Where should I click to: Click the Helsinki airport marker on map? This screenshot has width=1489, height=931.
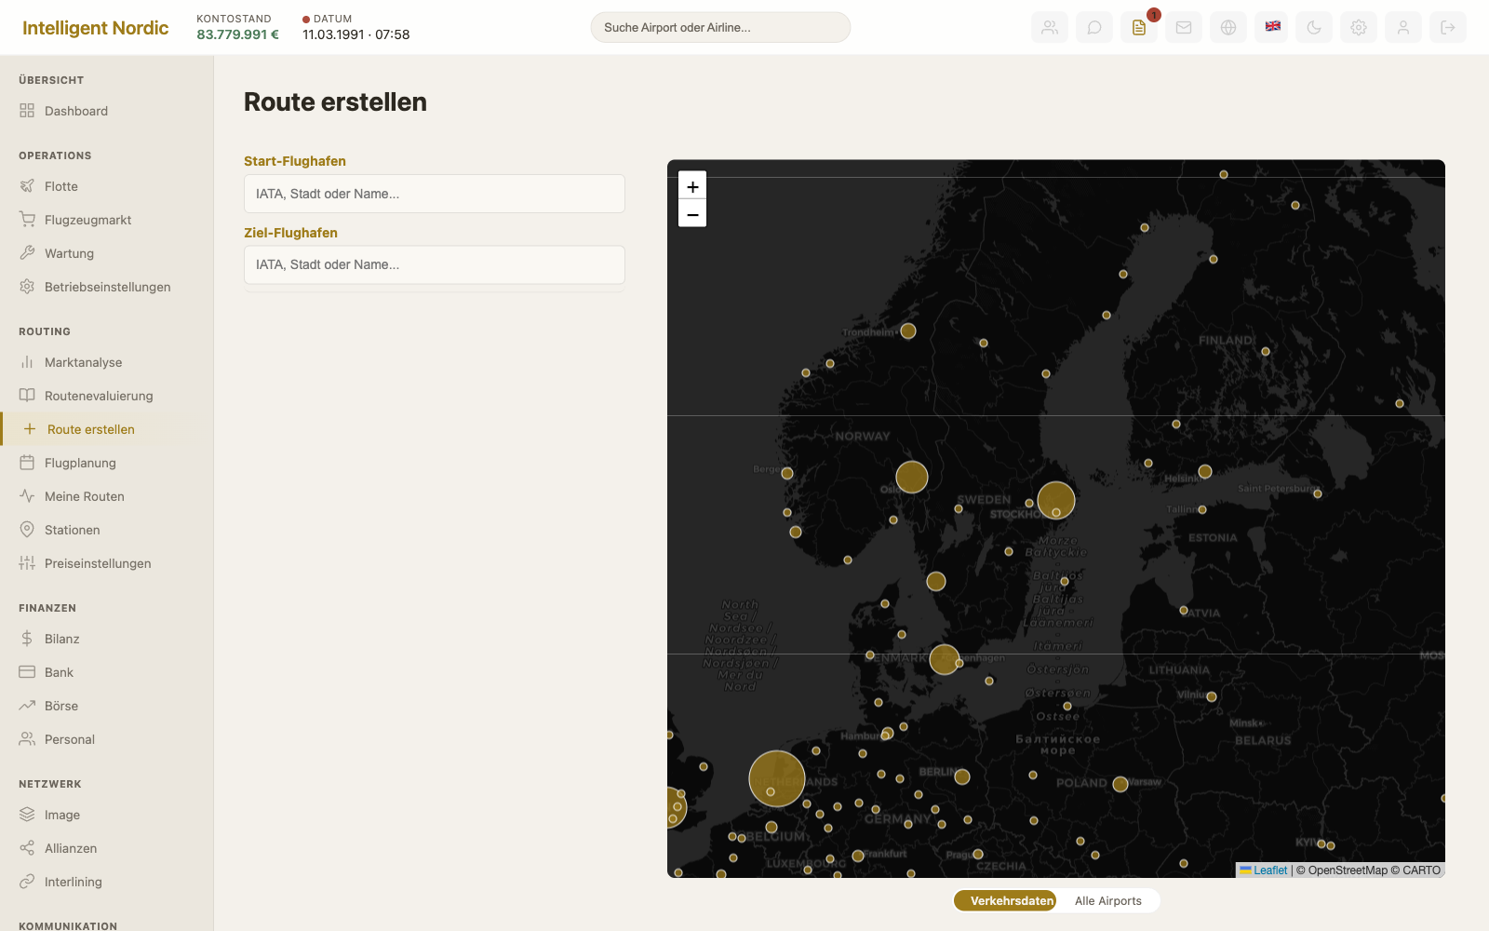[1205, 471]
